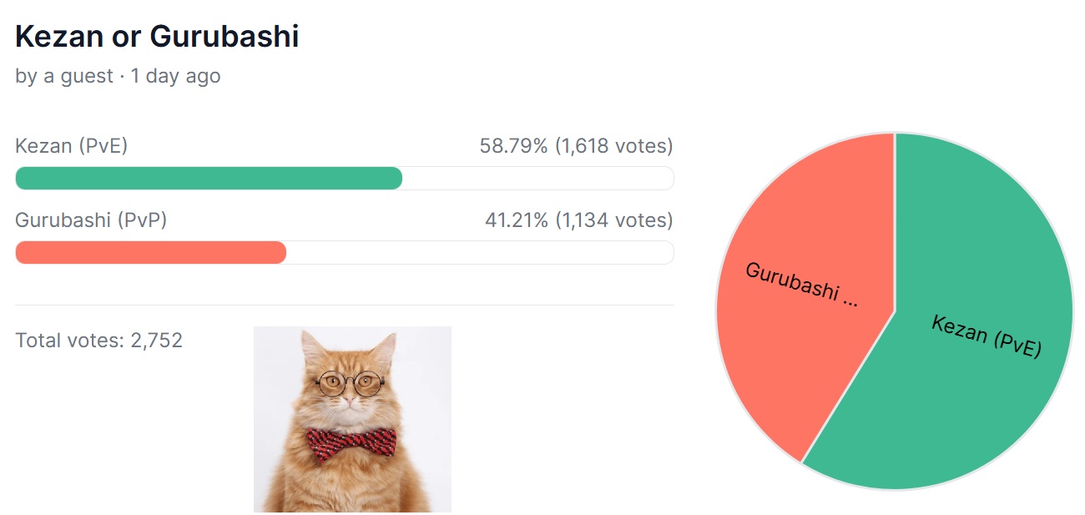Click the empty part of Kezan bar
This screenshot has height=515, width=1085.
point(538,179)
